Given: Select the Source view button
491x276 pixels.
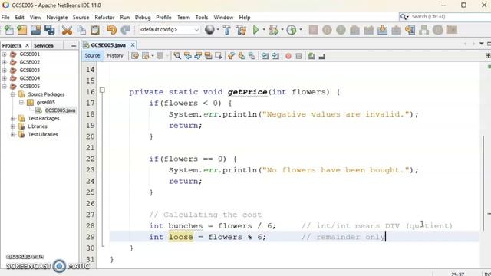Looking at the screenshot, I should pyautogui.click(x=92, y=56).
